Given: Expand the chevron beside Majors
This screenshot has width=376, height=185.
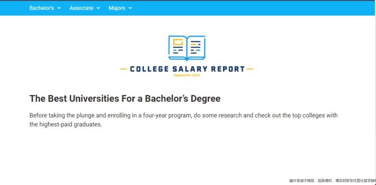Looking at the screenshot, I should tap(130, 8).
